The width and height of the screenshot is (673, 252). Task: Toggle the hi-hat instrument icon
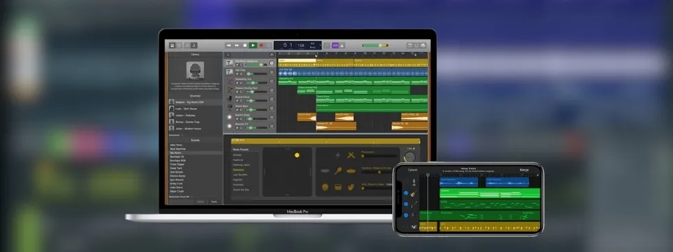tap(352, 171)
